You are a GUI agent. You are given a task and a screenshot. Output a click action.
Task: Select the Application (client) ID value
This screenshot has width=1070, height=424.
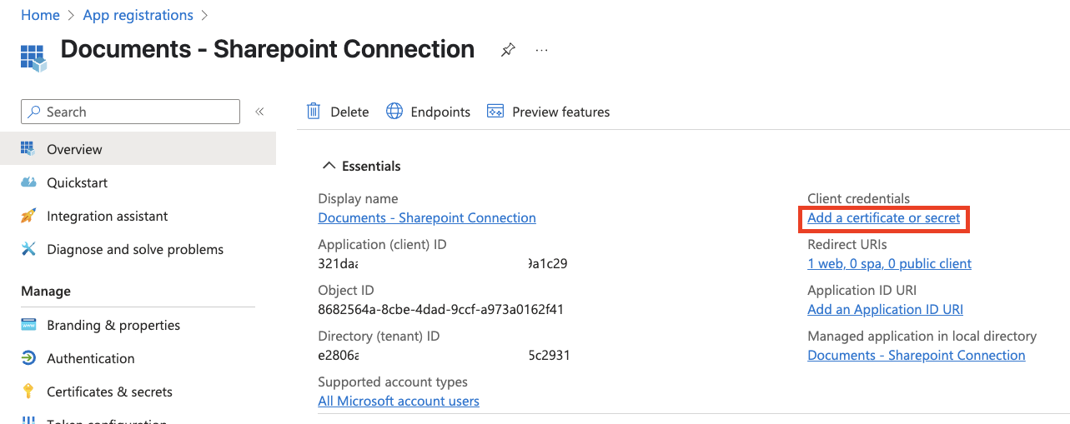443,263
